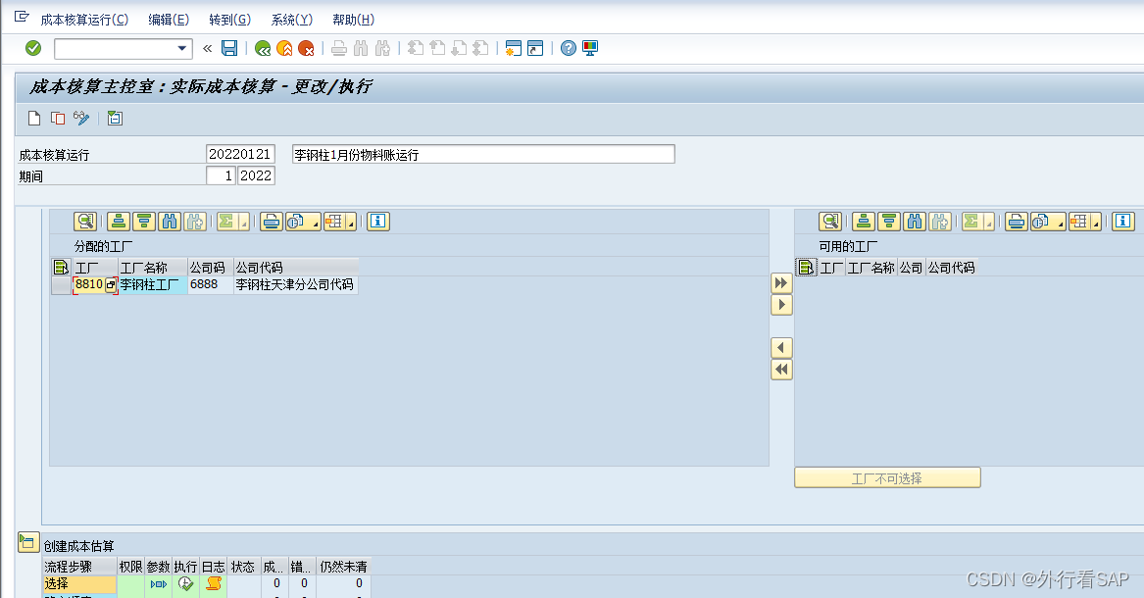Click the costing run field 20220121
Viewport: 1144px width, 598px height.
pyautogui.click(x=241, y=155)
